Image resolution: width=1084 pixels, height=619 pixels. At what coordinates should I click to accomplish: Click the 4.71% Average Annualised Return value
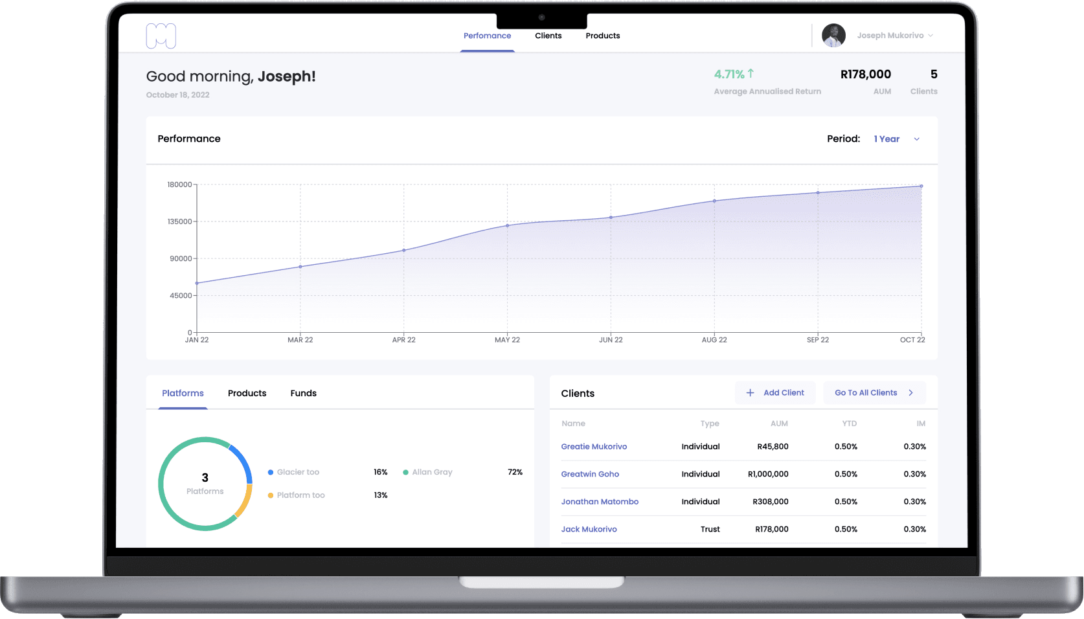point(729,74)
